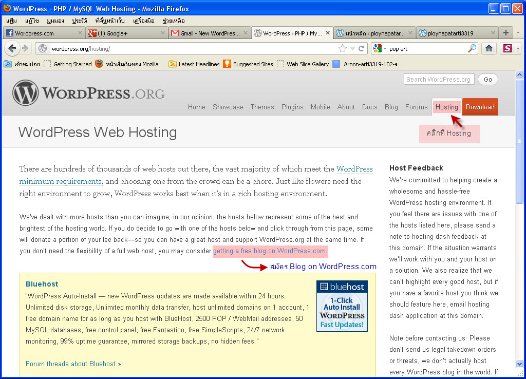Click the bluehost 1-Click Auto Install banner
The height and width of the screenshot is (379, 526).
tap(342, 306)
